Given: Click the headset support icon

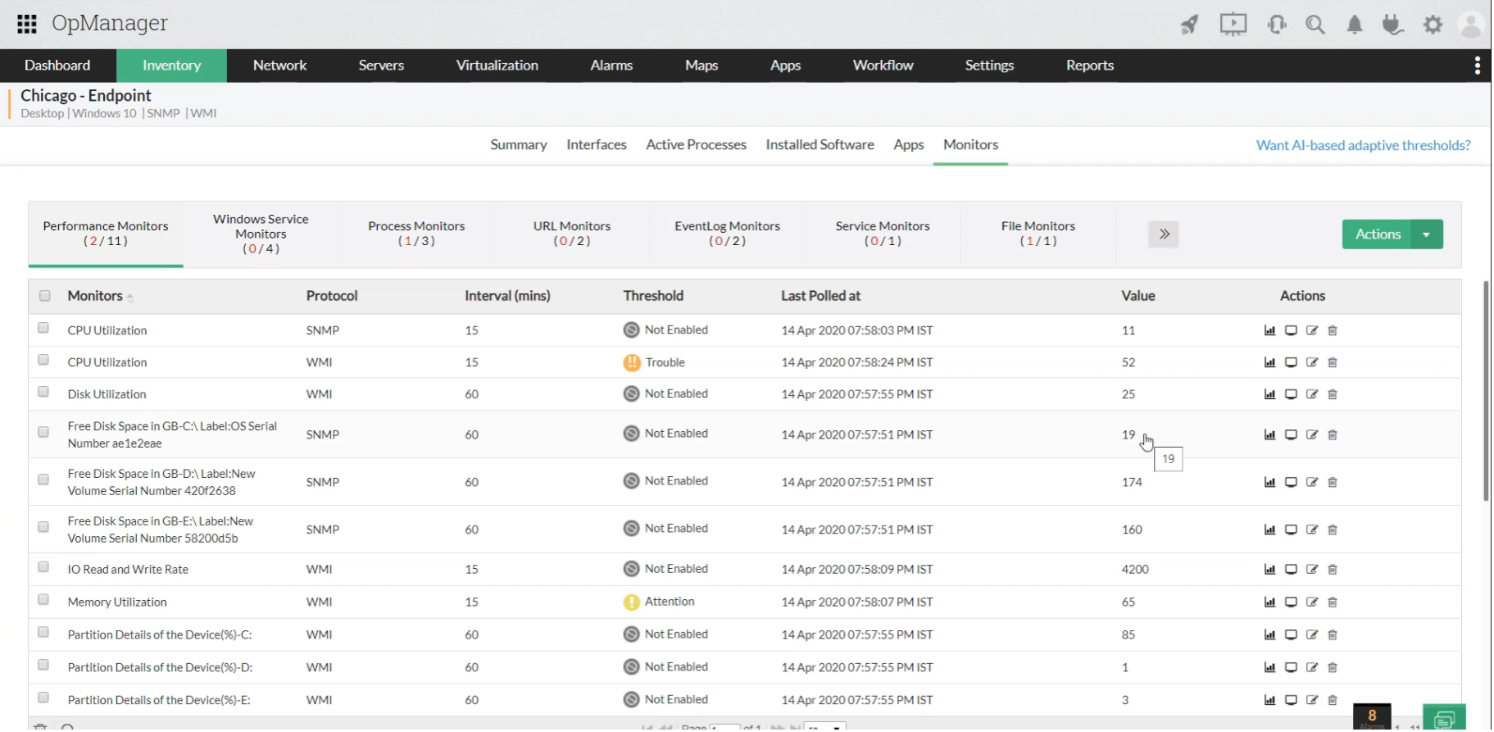Looking at the screenshot, I should (x=1277, y=25).
